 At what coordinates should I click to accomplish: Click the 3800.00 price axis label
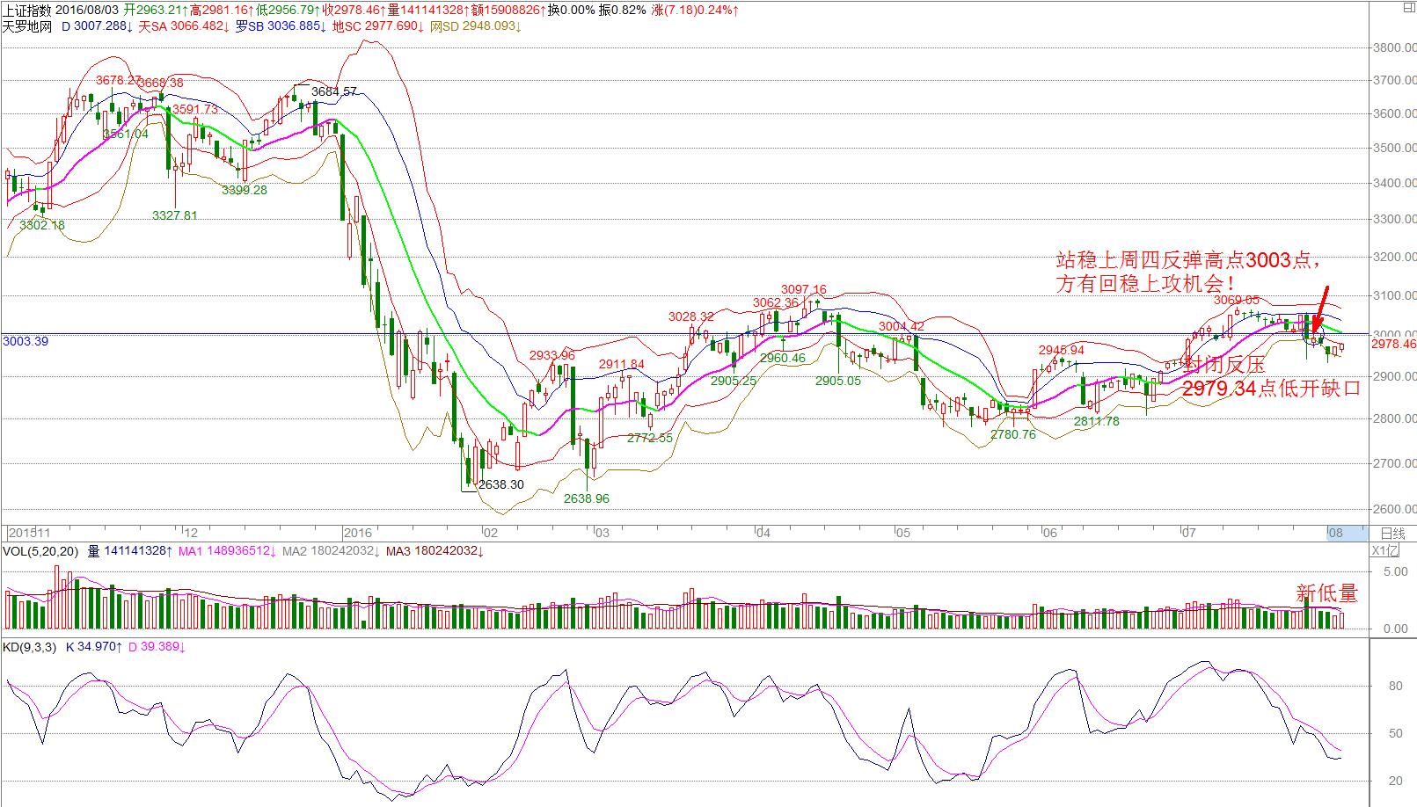pos(1395,47)
